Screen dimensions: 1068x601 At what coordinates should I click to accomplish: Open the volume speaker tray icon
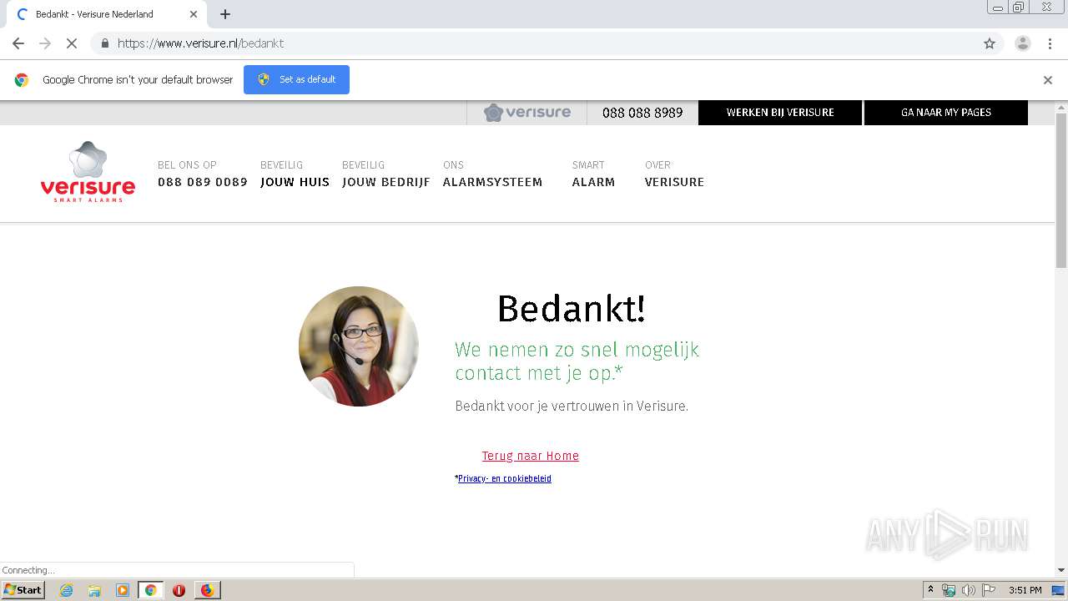pyautogui.click(x=969, y=590)
